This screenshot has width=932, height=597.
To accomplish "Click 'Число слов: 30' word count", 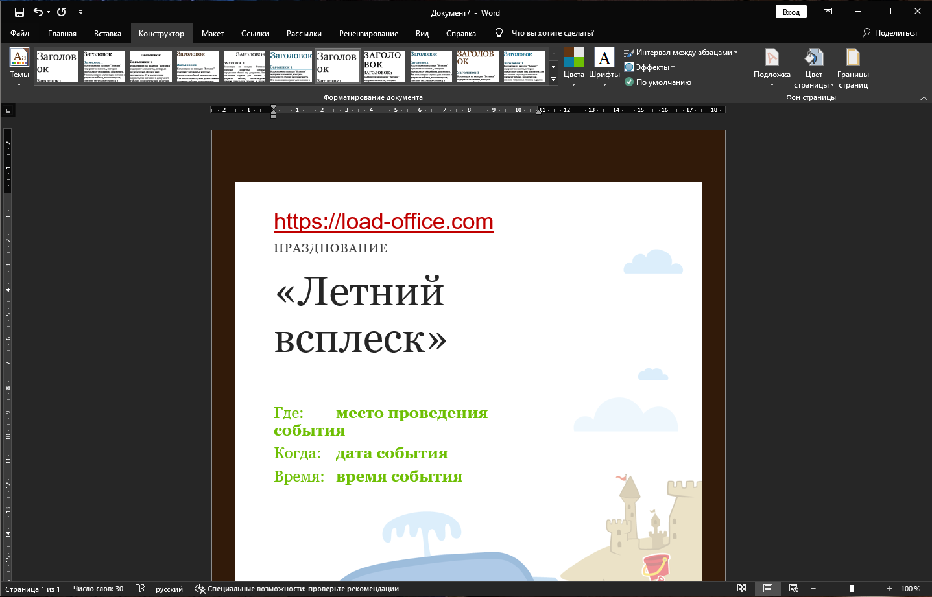I will (98, 589).
